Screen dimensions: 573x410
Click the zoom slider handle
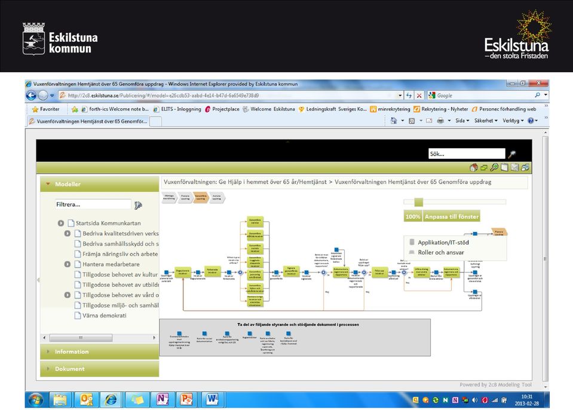point(418,202)
